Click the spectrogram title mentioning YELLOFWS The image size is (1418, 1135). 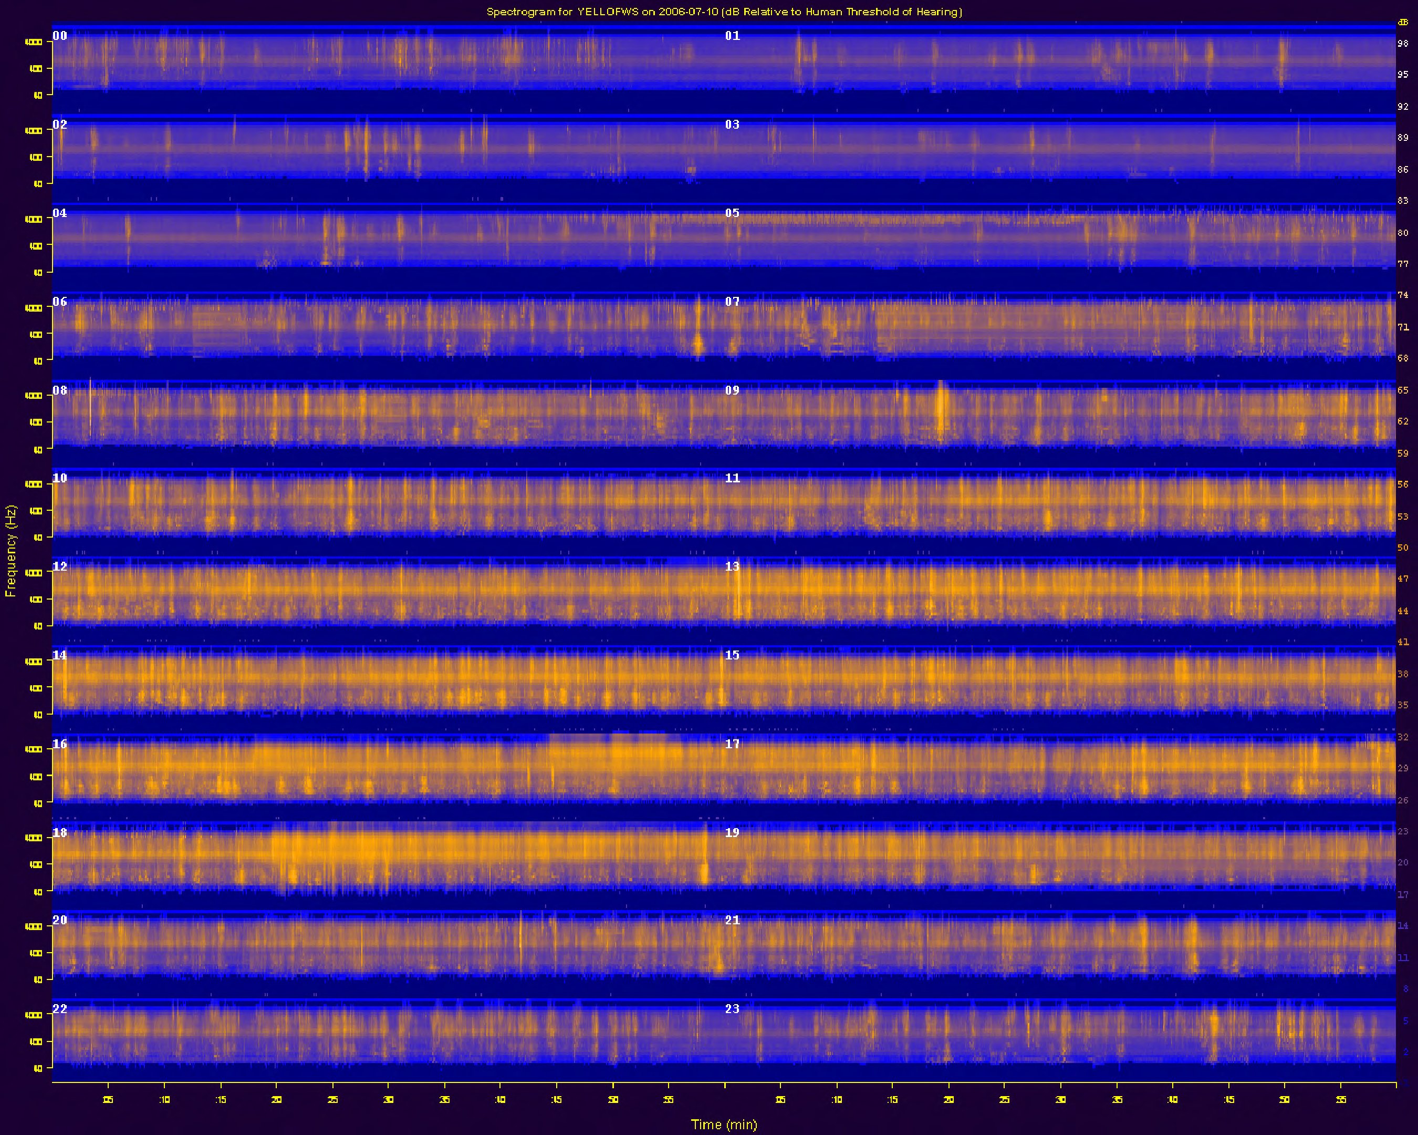coord(724,12)
